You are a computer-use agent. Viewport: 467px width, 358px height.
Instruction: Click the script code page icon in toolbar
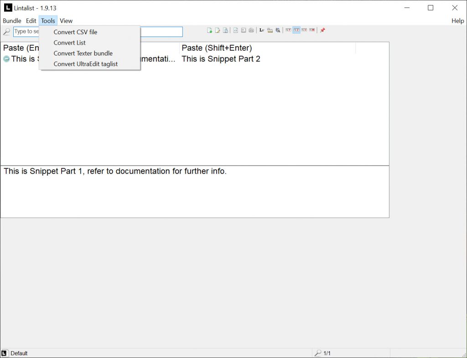coord(236,30)
